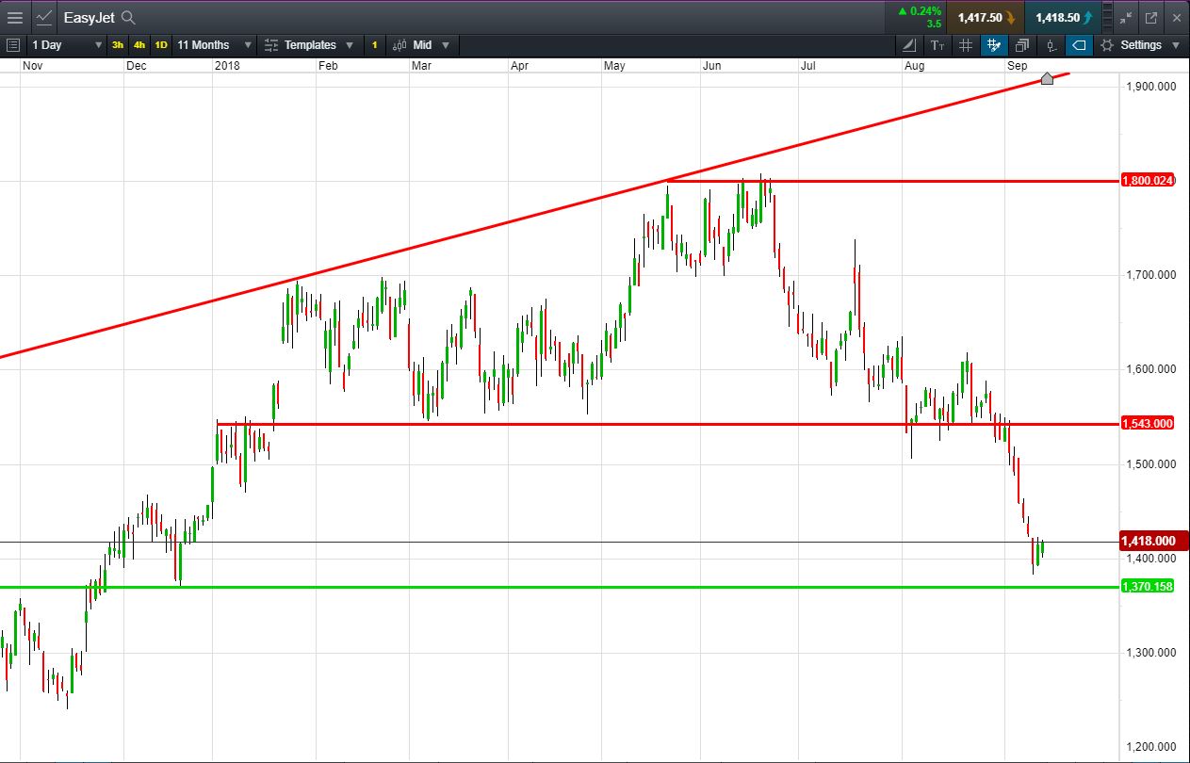Click the candlestick order marker icon

coord(1051,44)
